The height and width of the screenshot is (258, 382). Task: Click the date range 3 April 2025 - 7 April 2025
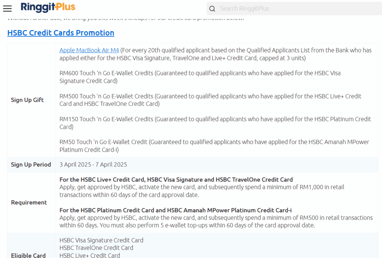click(x=93, y=164)
